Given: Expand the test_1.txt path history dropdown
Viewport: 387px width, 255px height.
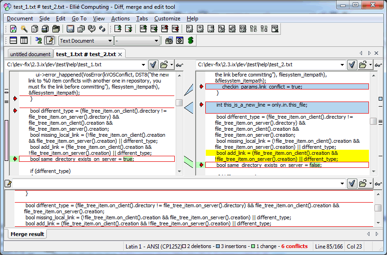Looking at the screenshot, I should point(143,65).
